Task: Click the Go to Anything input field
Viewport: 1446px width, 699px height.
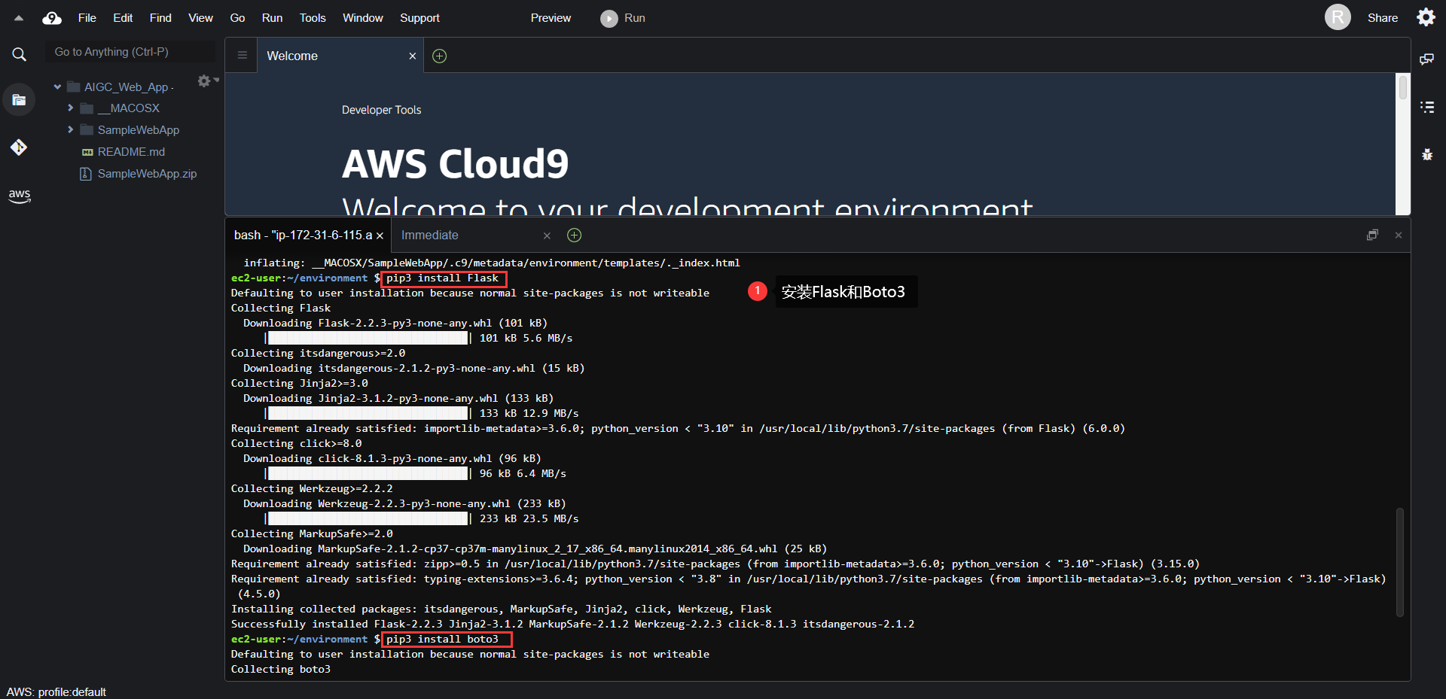Action: point(130,52)
